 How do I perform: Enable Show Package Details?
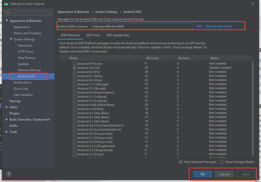click(222, 162)
